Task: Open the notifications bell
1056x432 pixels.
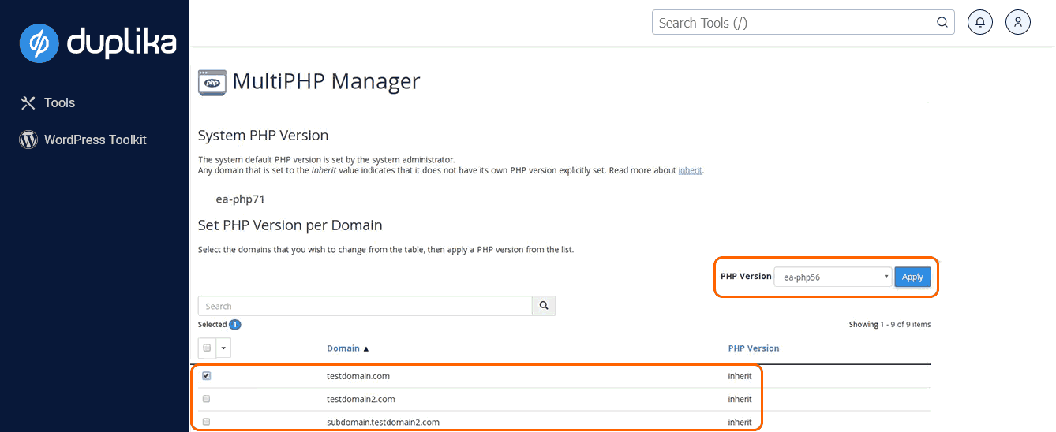Action: click(980, 22)
